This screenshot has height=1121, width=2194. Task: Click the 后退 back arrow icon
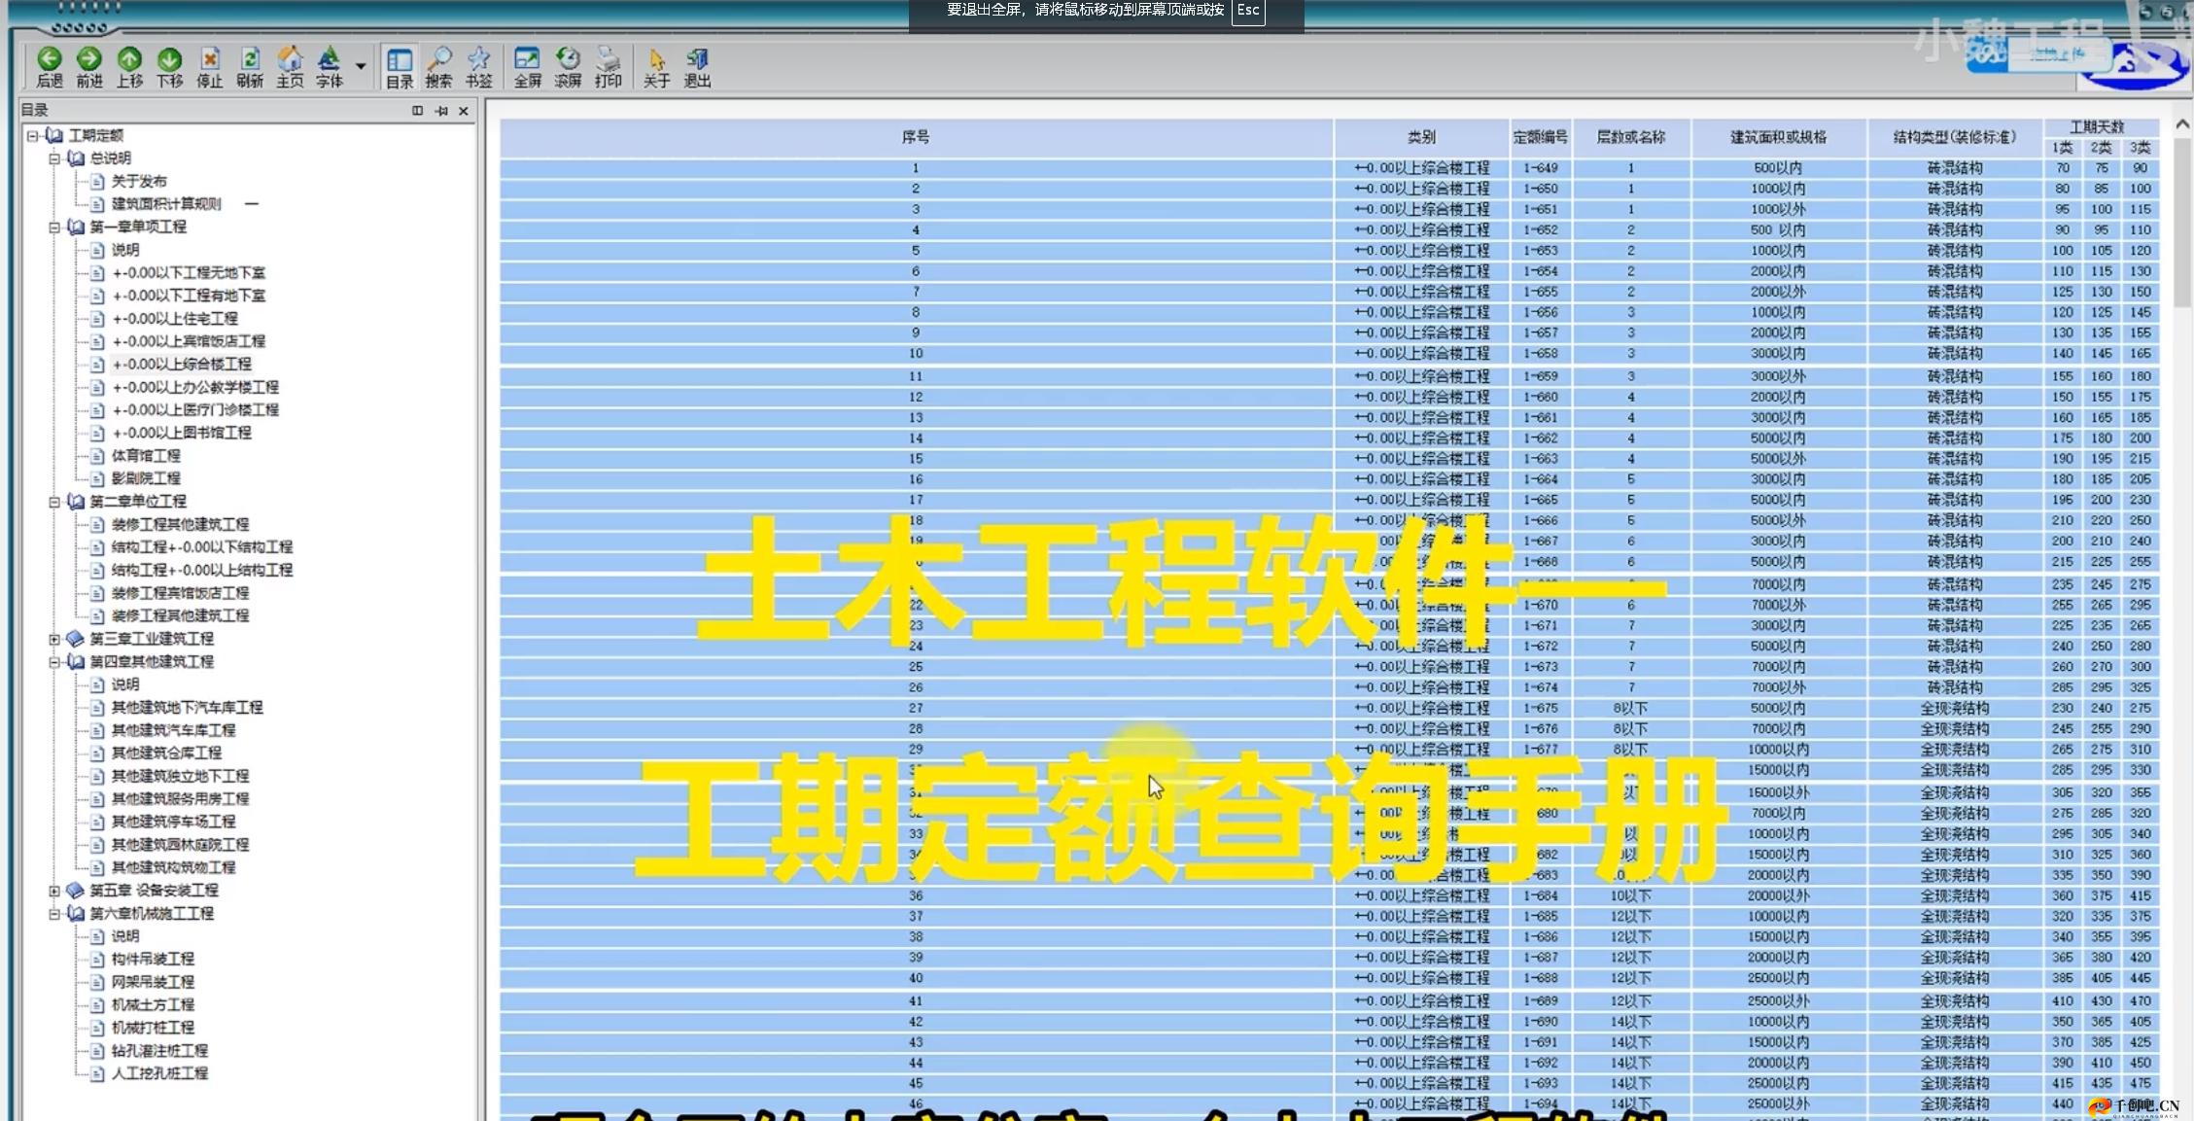(x=50, y=60)
